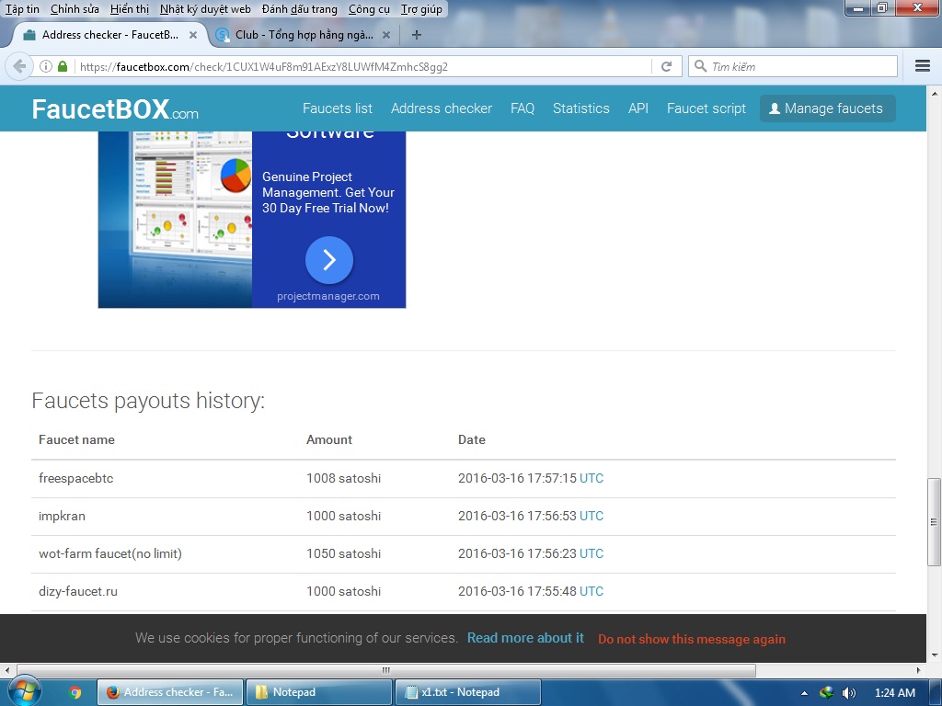
Task: Click the 1050 satoshi amount cell
Action: [x=344, y=554]
